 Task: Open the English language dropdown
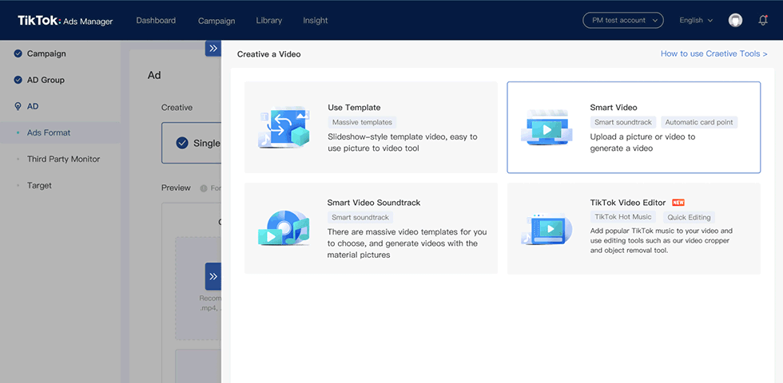[x=696, y=21]
